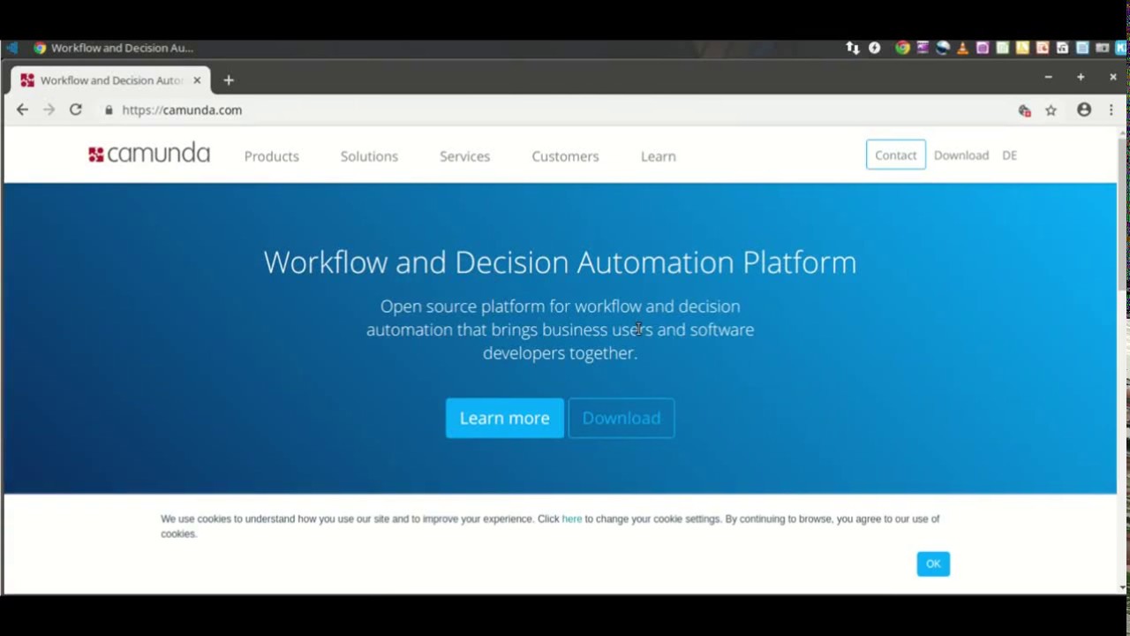
Task: Open the Learn menu
Action: pyautogui.click(x=659, y=156)
